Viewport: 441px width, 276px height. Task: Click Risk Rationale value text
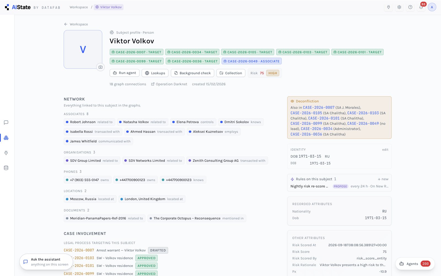[x=353, y=265]
